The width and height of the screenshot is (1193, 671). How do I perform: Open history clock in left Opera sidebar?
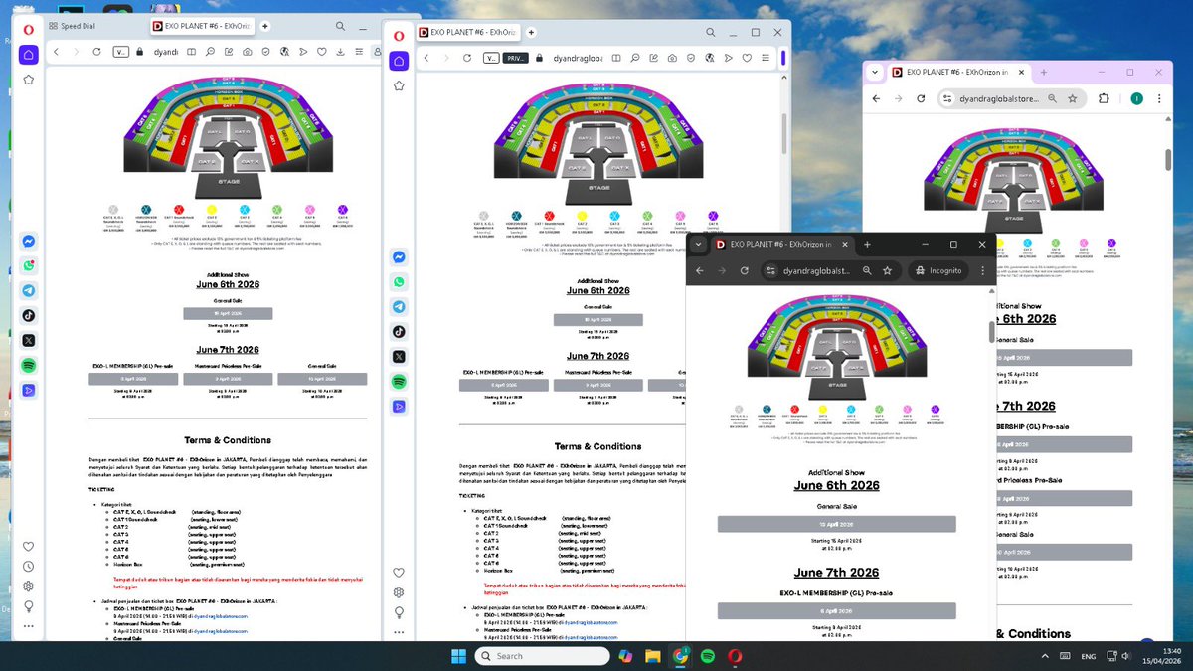[x=29, y=566]
